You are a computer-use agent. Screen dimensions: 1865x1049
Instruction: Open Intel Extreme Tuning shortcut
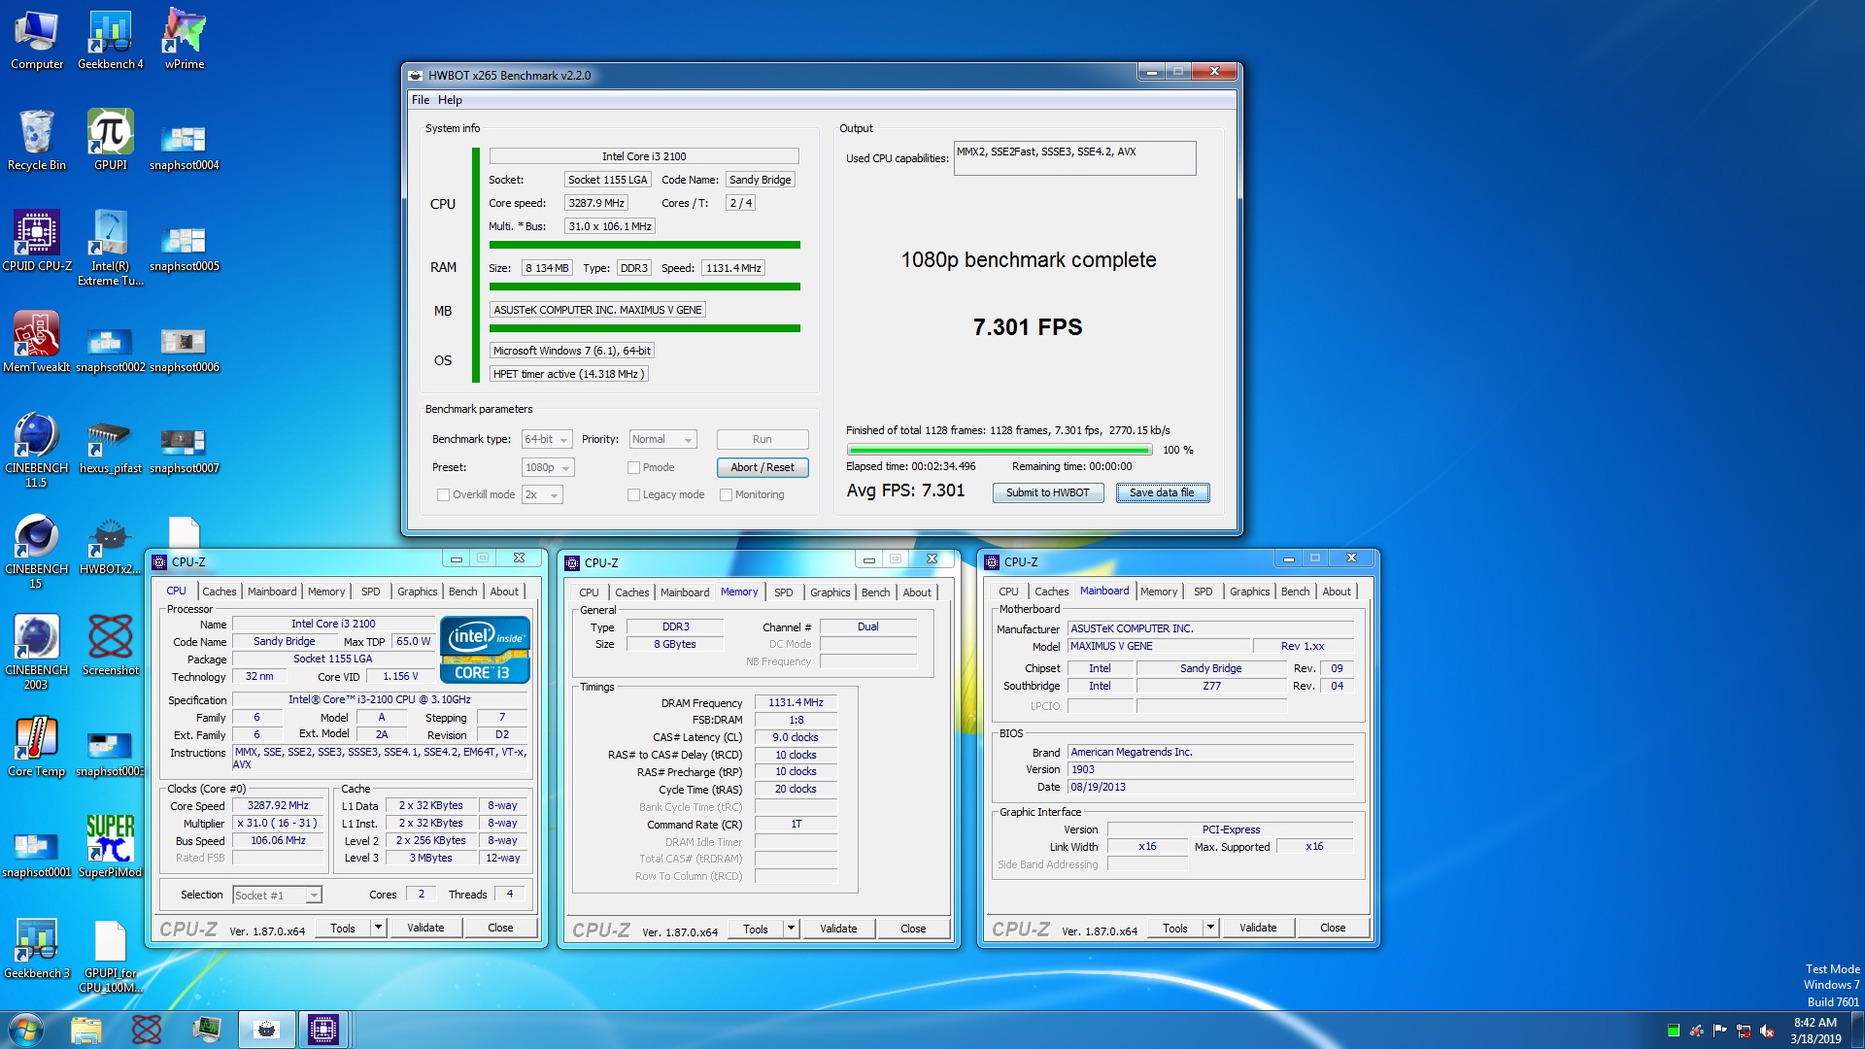111,249
